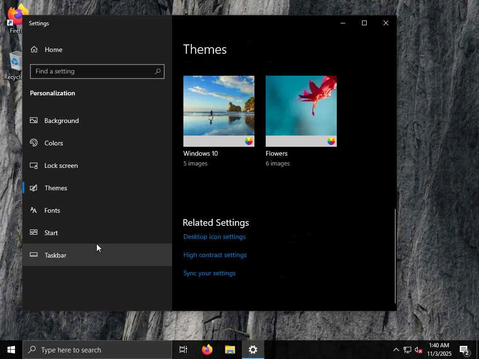Click the color wheel on Windows 10 theme

point(249,141)
